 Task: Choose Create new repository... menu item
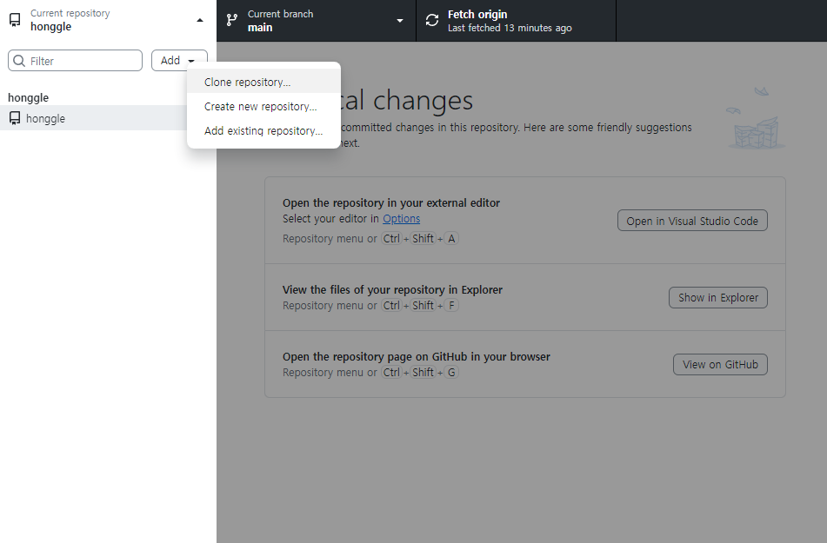tap(263, 107)
